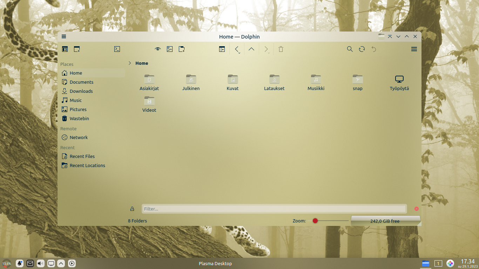Click the Home breadcrumb label
The image size is (479, 269).
click(142, 63)
